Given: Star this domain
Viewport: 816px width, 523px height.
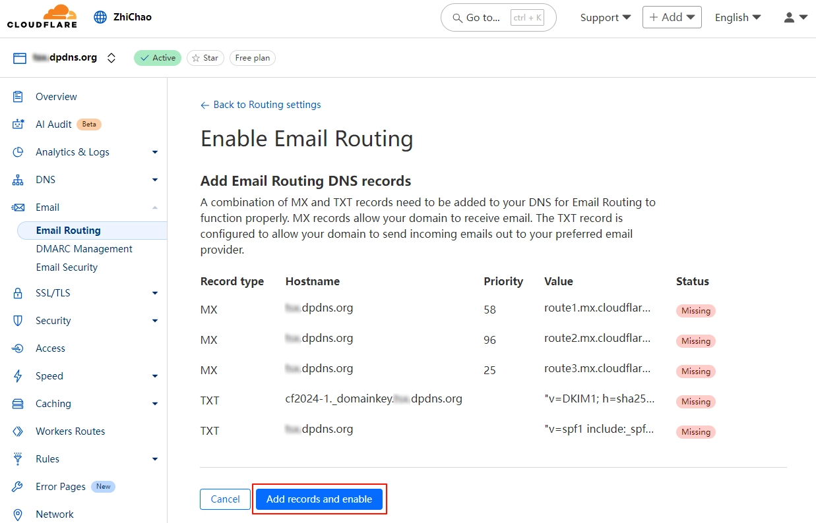Looking at the screenshot, I should 205,58.
